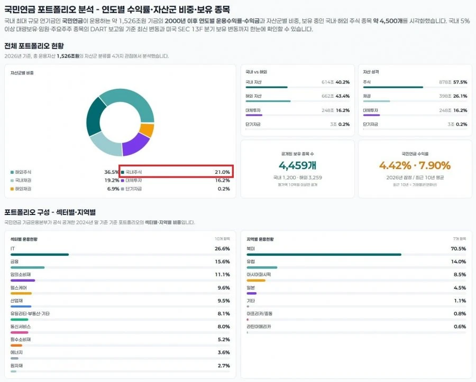Screen dimensions: 476x382
Task: Click the 4.42% · 7.90% return figure
Action: click(415, 165)
